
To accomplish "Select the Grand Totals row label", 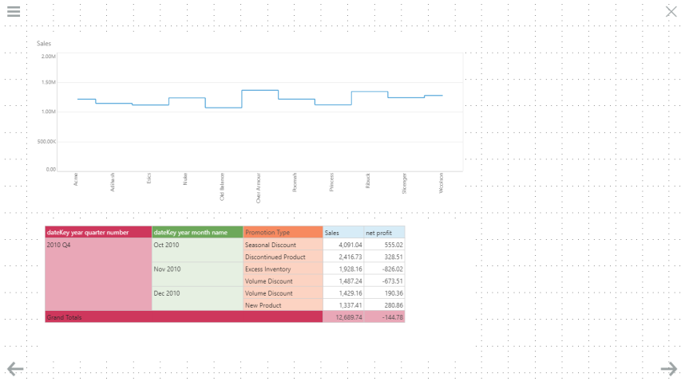I will 65,317.
